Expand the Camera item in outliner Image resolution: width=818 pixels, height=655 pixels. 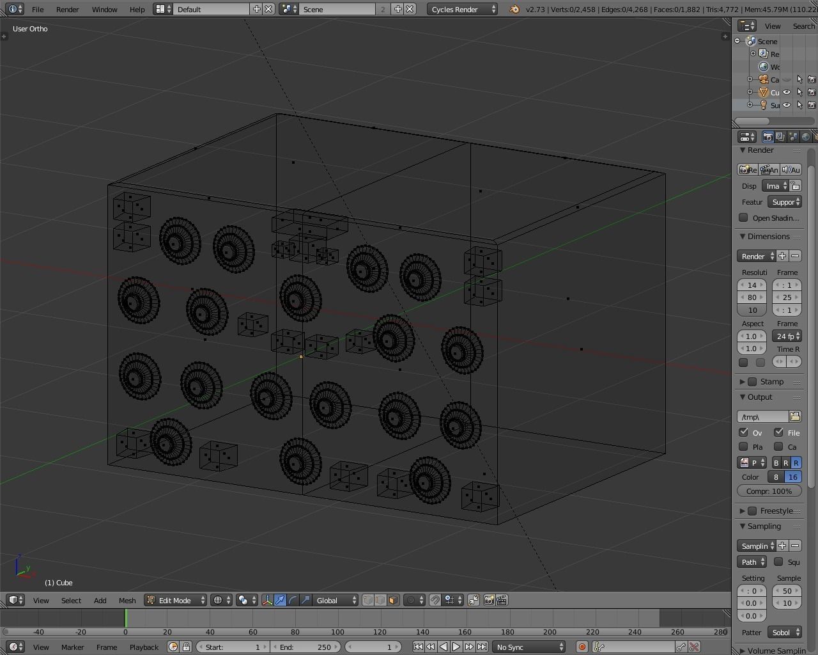(x=750, y=79)
